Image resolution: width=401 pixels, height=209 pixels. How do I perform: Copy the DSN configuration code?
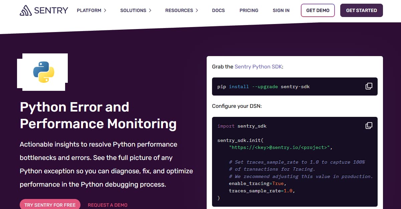pyautogui.click(x=369, y=125)
